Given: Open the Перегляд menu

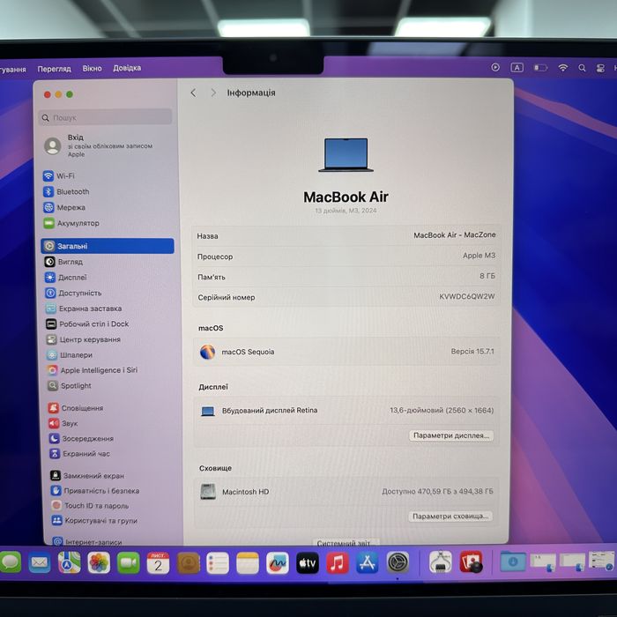Looking at the screenshot, I should (x=55, y=69).
